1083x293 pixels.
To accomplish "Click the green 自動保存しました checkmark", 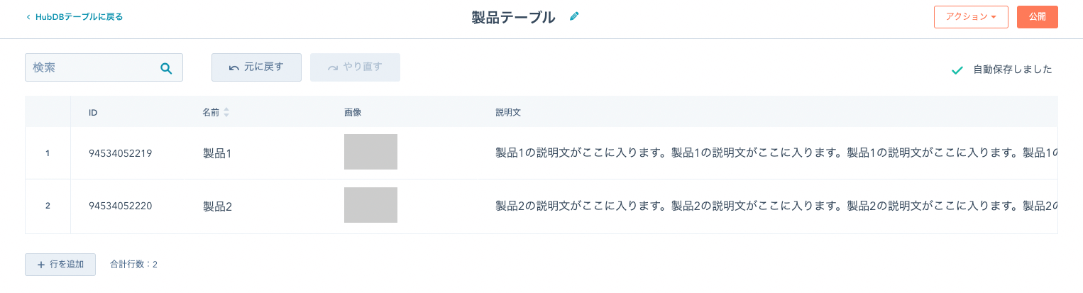I will coord(957,70).
